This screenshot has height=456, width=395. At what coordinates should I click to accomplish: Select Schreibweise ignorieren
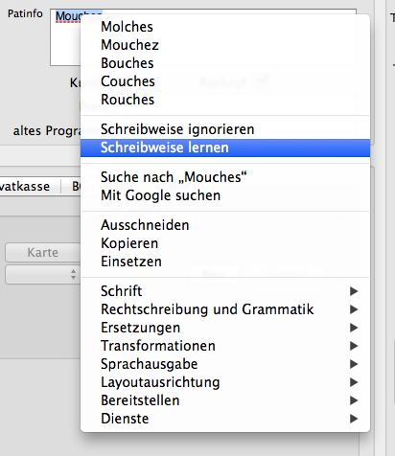click(x=225, y=129)
